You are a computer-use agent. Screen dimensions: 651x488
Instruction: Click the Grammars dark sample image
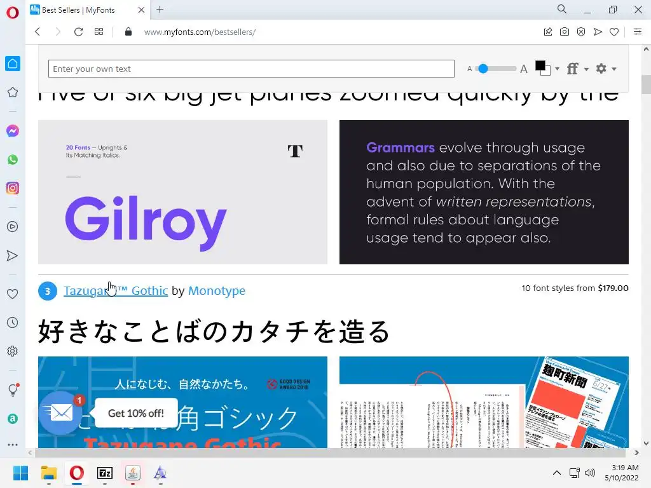coord(484,192)
